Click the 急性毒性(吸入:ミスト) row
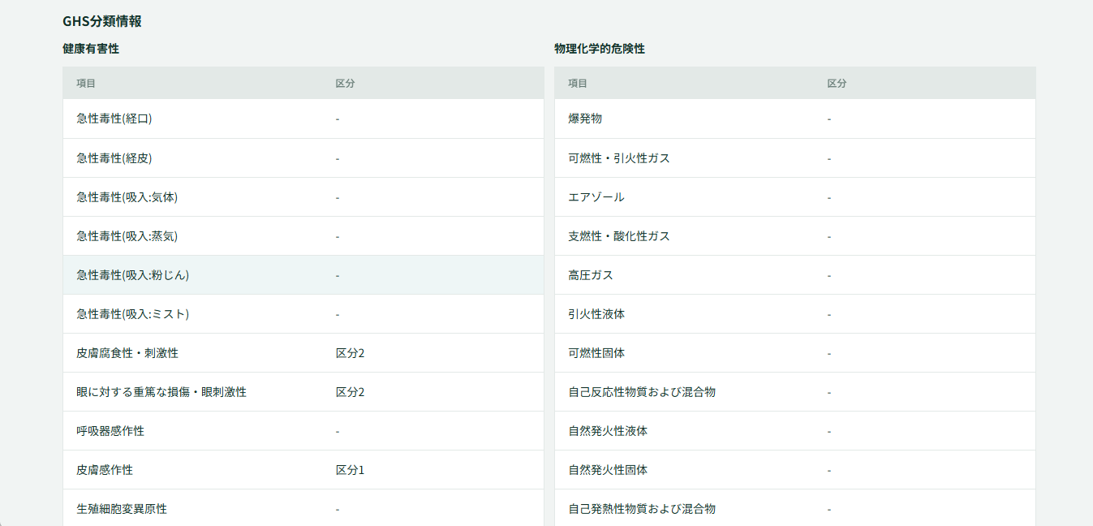This screenshot has width=1093, height=526. tap(303, 313)
